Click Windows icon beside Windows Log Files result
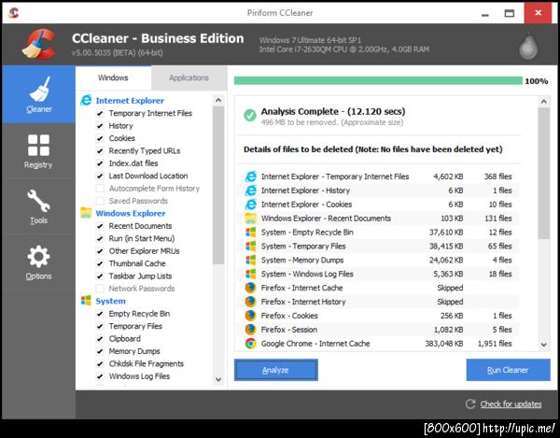 (x=250, y=274)
